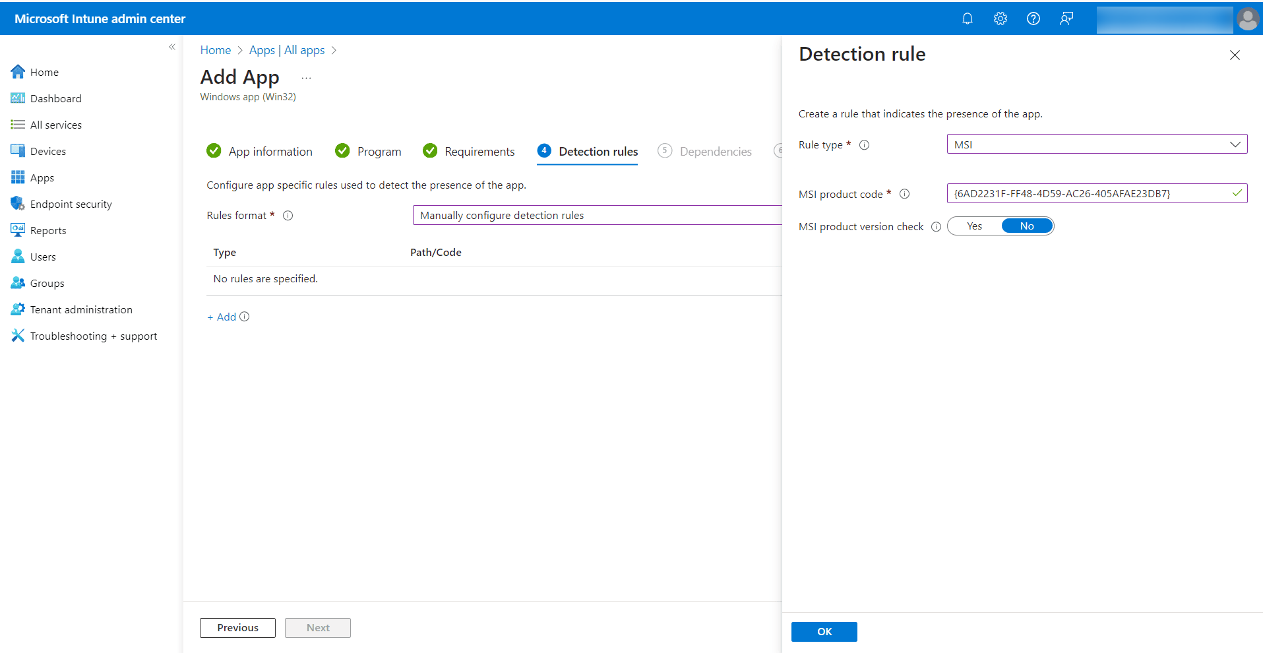Click the Troubleshooting + support icon
1263x653 pixels.
click(18, 336)
